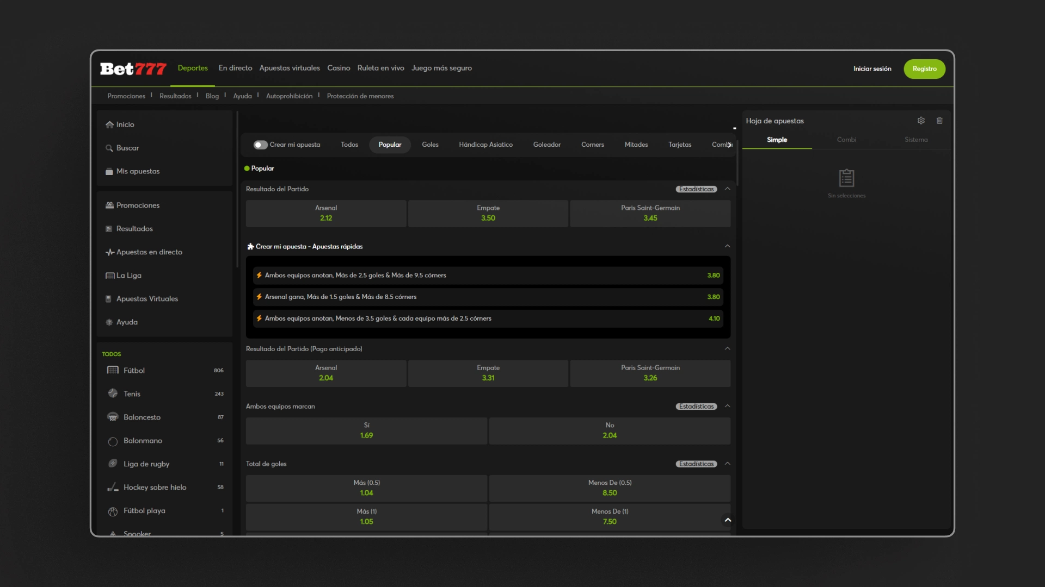Image resolution: width=1045 pixels, height=587 pixels.
Task: Select the Goles market tab
Action: pyautogui.click(x=430, y=145)
